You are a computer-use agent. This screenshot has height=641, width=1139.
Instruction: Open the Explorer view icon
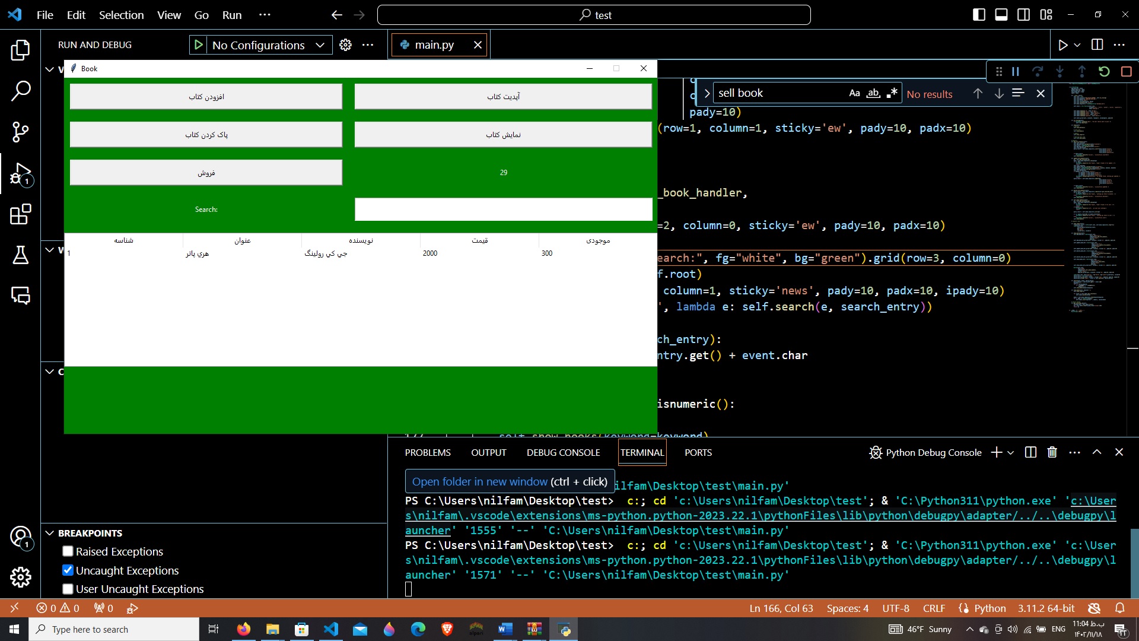click(20, 50)
